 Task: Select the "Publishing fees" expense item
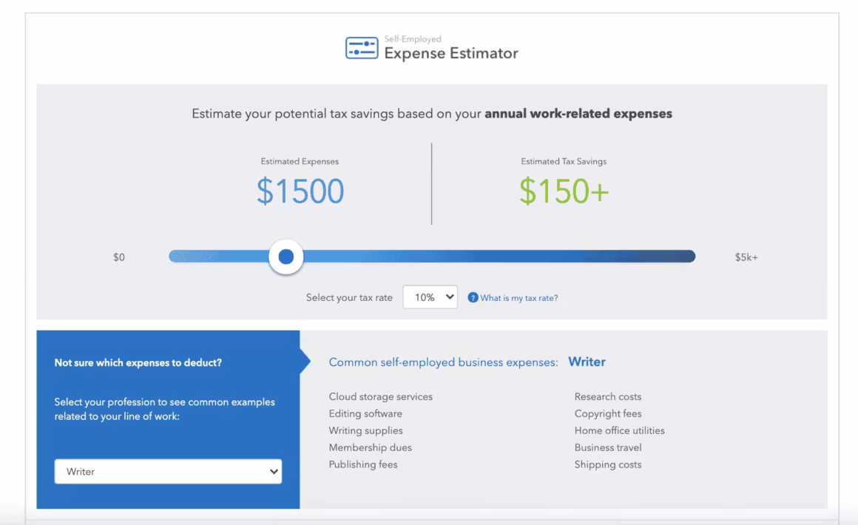363,465
